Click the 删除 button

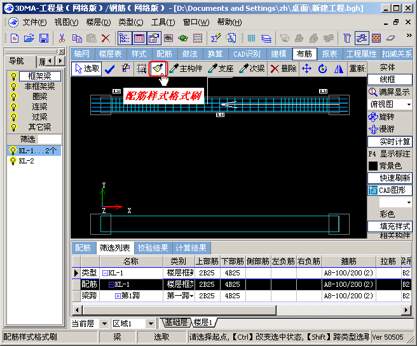click(284, 69)
